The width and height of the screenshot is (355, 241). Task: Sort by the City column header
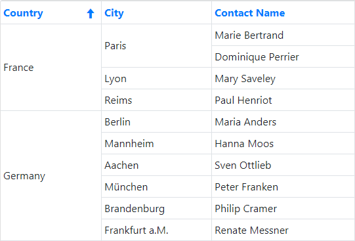(x=114, y=13)
